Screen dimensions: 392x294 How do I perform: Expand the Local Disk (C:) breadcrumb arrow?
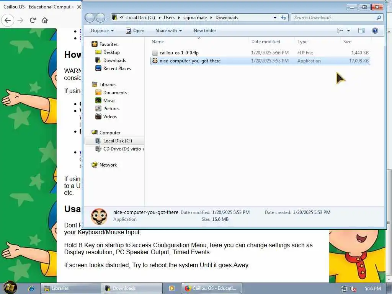click(160, 18)
